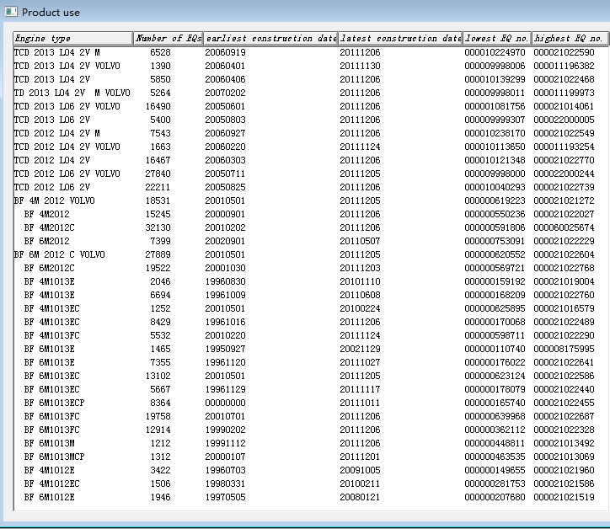
Task: Click highest EQ no. 000021022590
Action: click(x=565, y=52)
